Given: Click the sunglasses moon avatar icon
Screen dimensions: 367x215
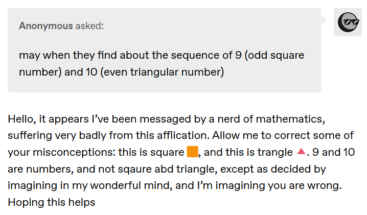Looking at the screenshot, I should pyautogui.click(x=348, y=22).
